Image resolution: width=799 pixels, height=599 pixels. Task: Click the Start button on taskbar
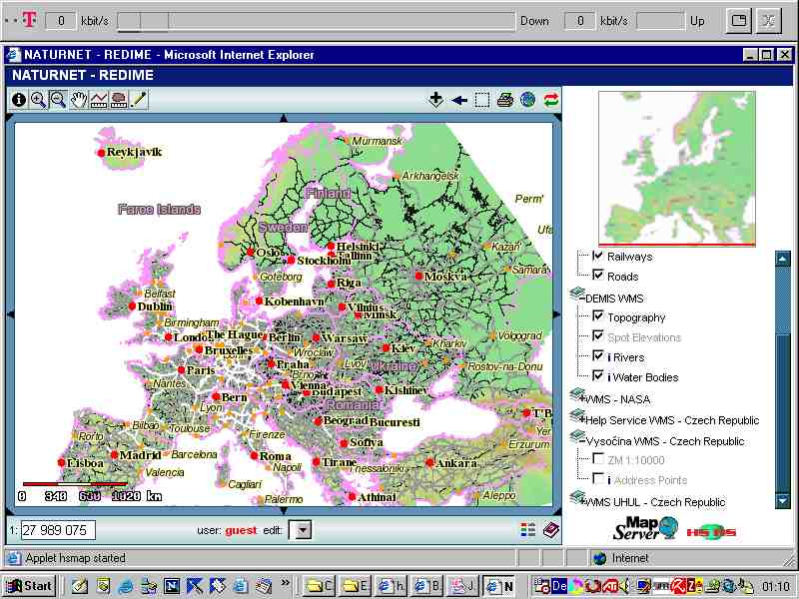[29, 586]
